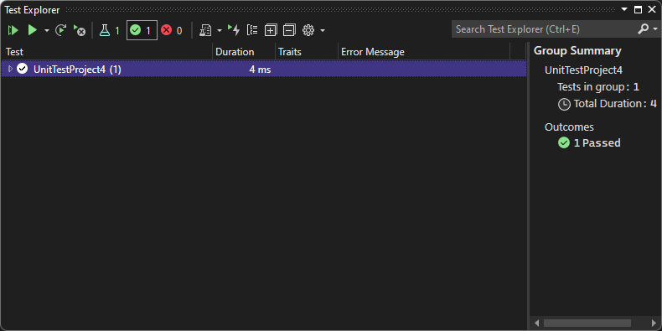Repeat the last test run
Viewport: 662px width, 331px height.
point(61,30)
